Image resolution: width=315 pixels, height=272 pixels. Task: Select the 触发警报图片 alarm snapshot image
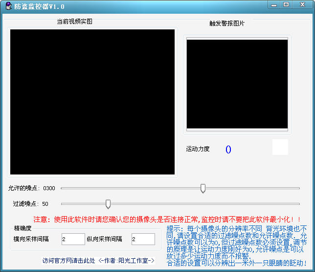[x=237, y=85]
